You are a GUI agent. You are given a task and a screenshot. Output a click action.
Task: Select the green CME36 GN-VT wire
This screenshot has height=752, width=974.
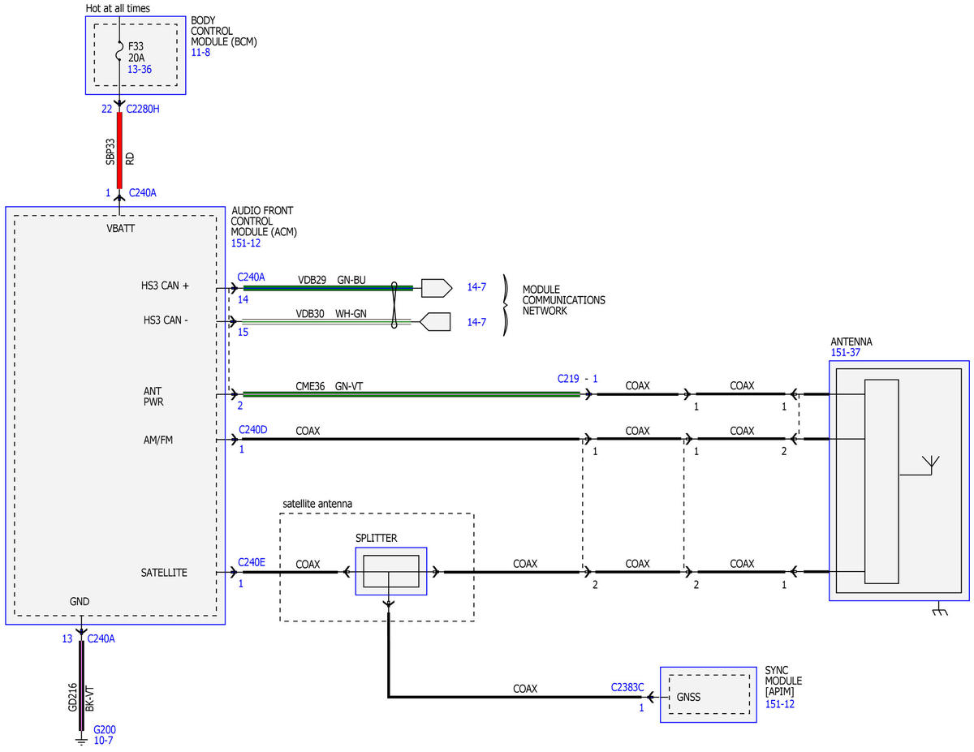(x=412, y=395)
